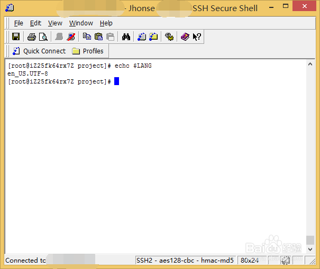Click the 'SSH2 - aes128-cbc - hmac-md5' status text

(185, 260)
